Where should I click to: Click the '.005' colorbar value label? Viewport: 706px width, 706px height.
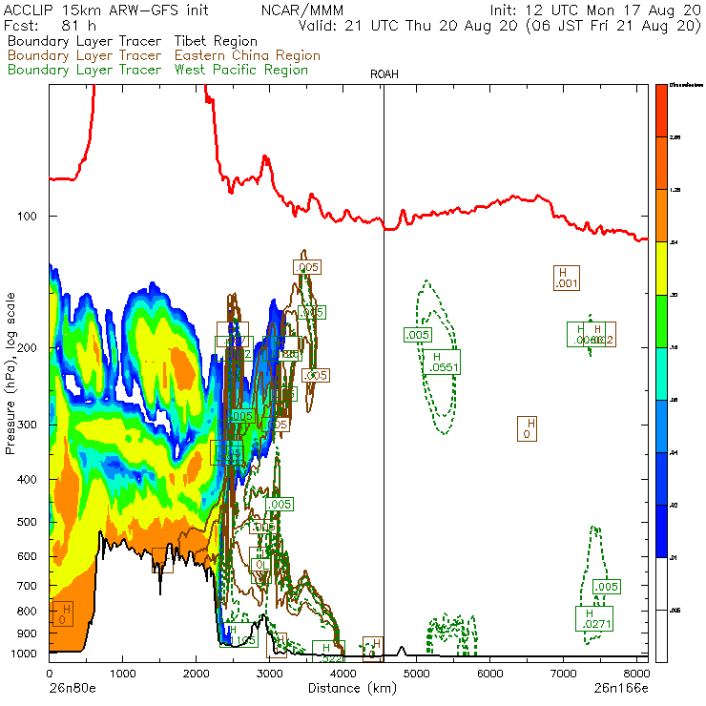click(x=675, y=611)
